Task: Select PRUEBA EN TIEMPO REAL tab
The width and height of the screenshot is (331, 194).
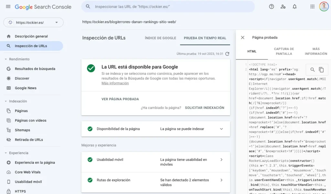Action: pos(205,38)
